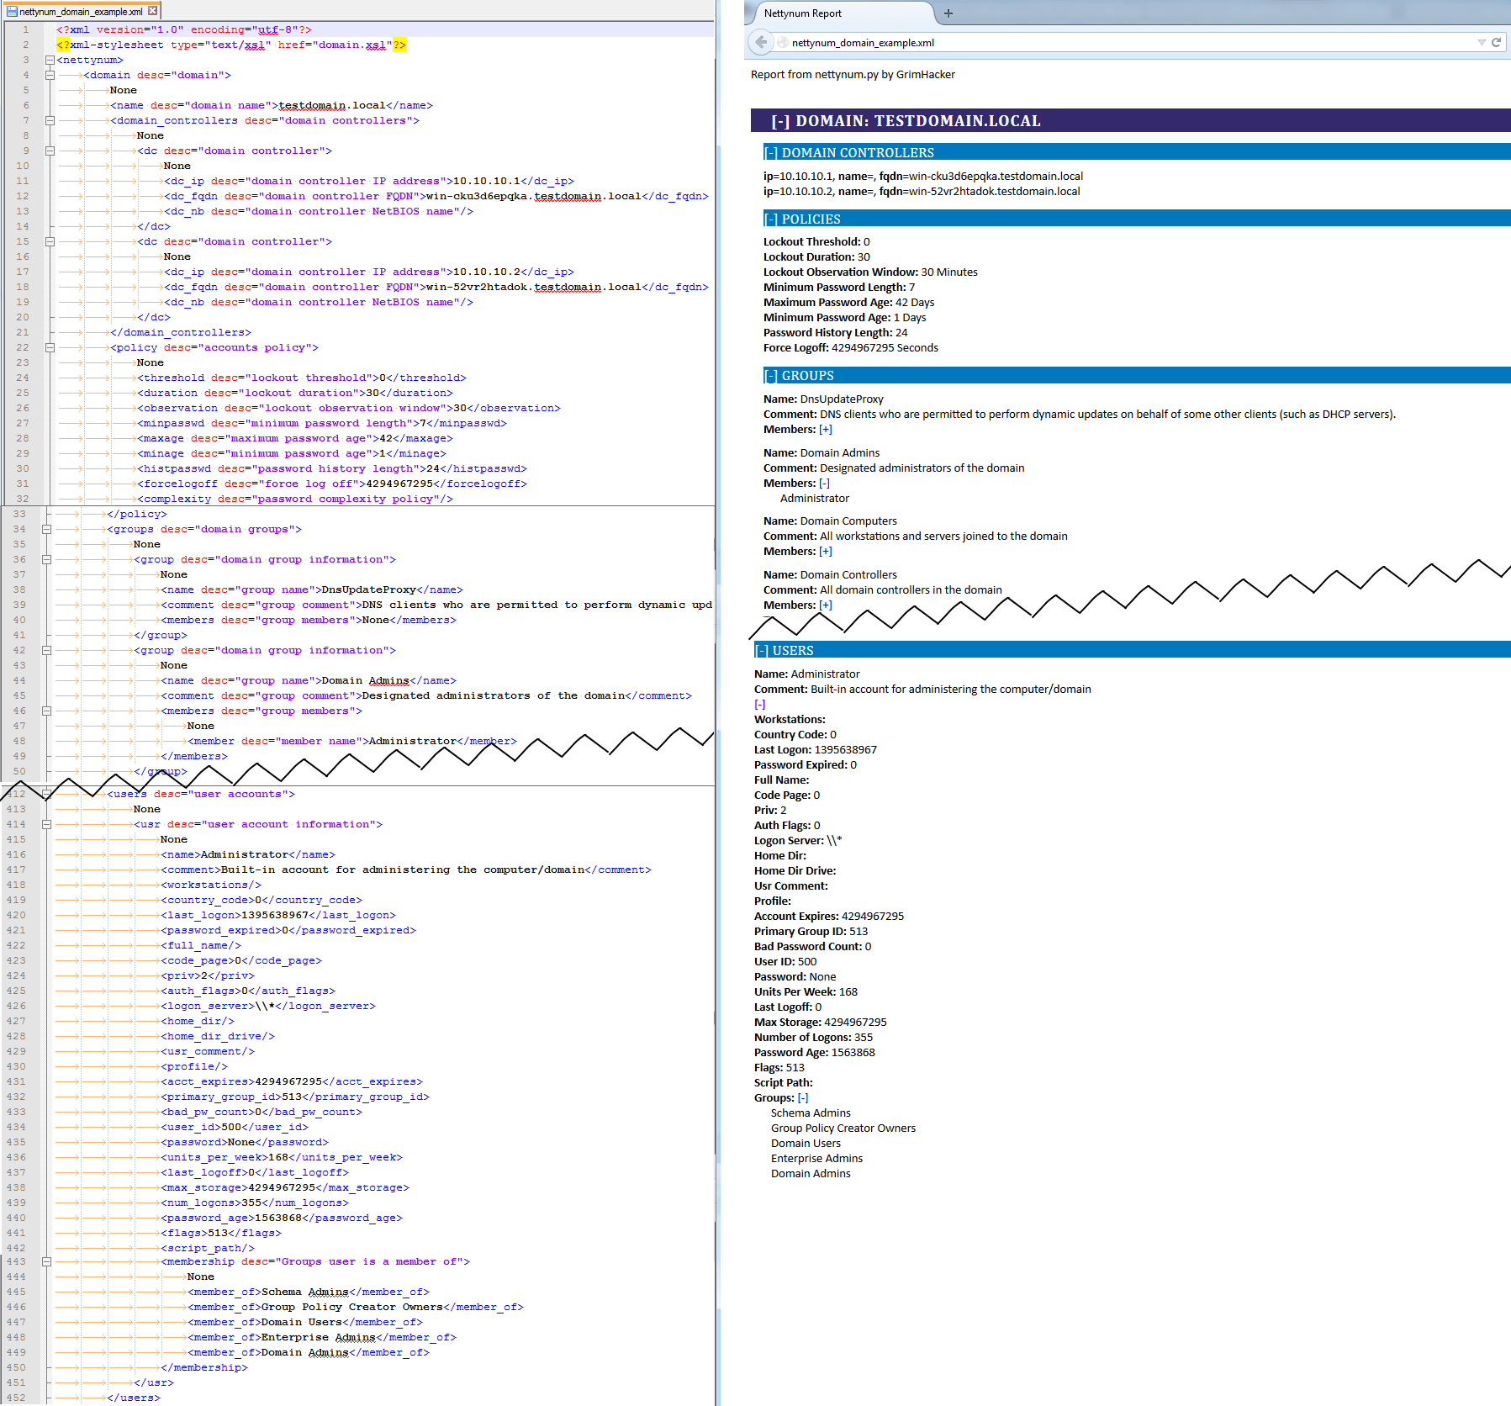Click the last_logon 1395638967 line in editor
This screenshot has height=1406, width=1511.
click(x=278, y=916)
